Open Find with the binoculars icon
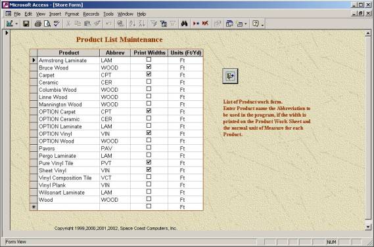 185,24
